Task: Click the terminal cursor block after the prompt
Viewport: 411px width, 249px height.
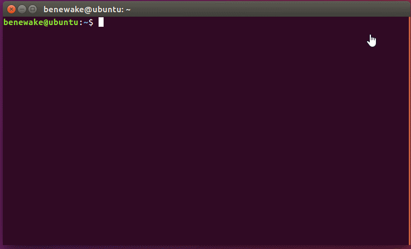Action: pos(101,22)
